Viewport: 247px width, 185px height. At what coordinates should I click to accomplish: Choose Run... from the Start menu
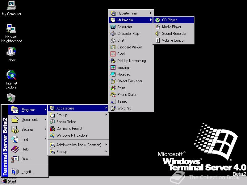tap(28, 159)
